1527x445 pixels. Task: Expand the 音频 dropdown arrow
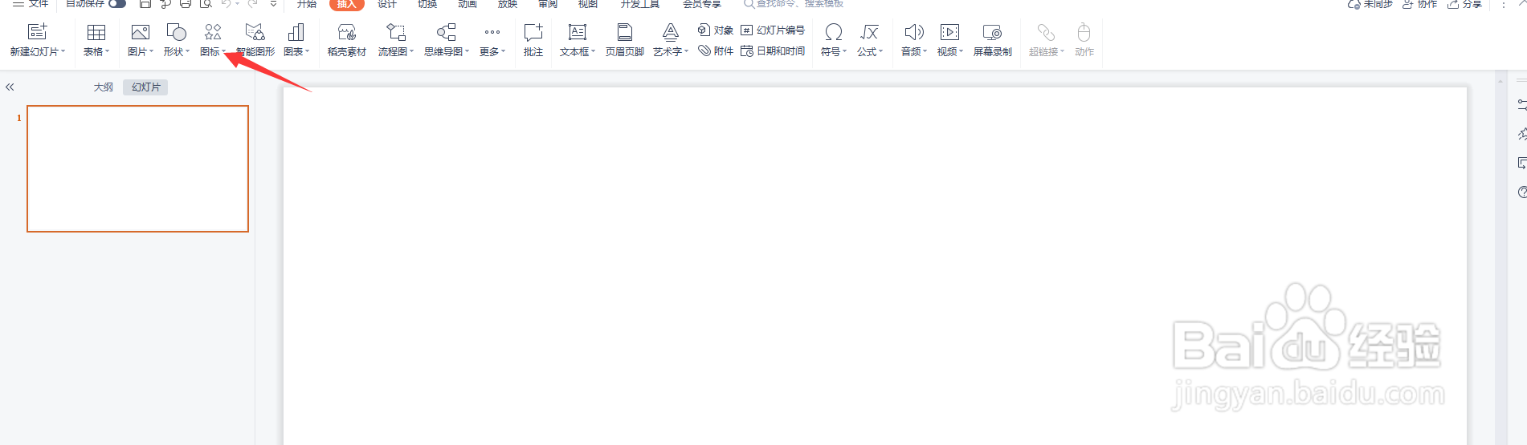[925, 51]
